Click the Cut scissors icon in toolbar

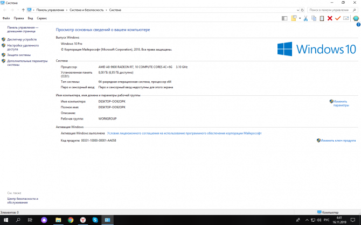click(306, 18)
